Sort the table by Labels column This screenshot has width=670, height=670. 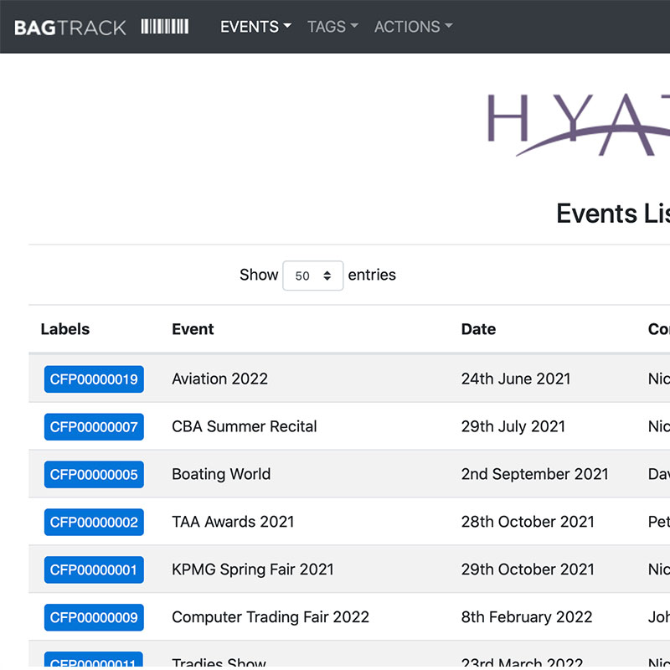(x=65, y=329)
